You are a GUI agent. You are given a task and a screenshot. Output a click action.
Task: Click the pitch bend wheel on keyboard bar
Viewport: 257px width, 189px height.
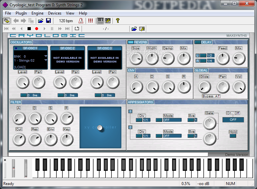[14, 168]
